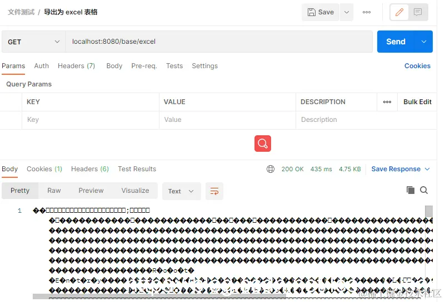Open the Tests tab
Screen dimensions: 445x302
pyautogui.click(x=174, y=66)
